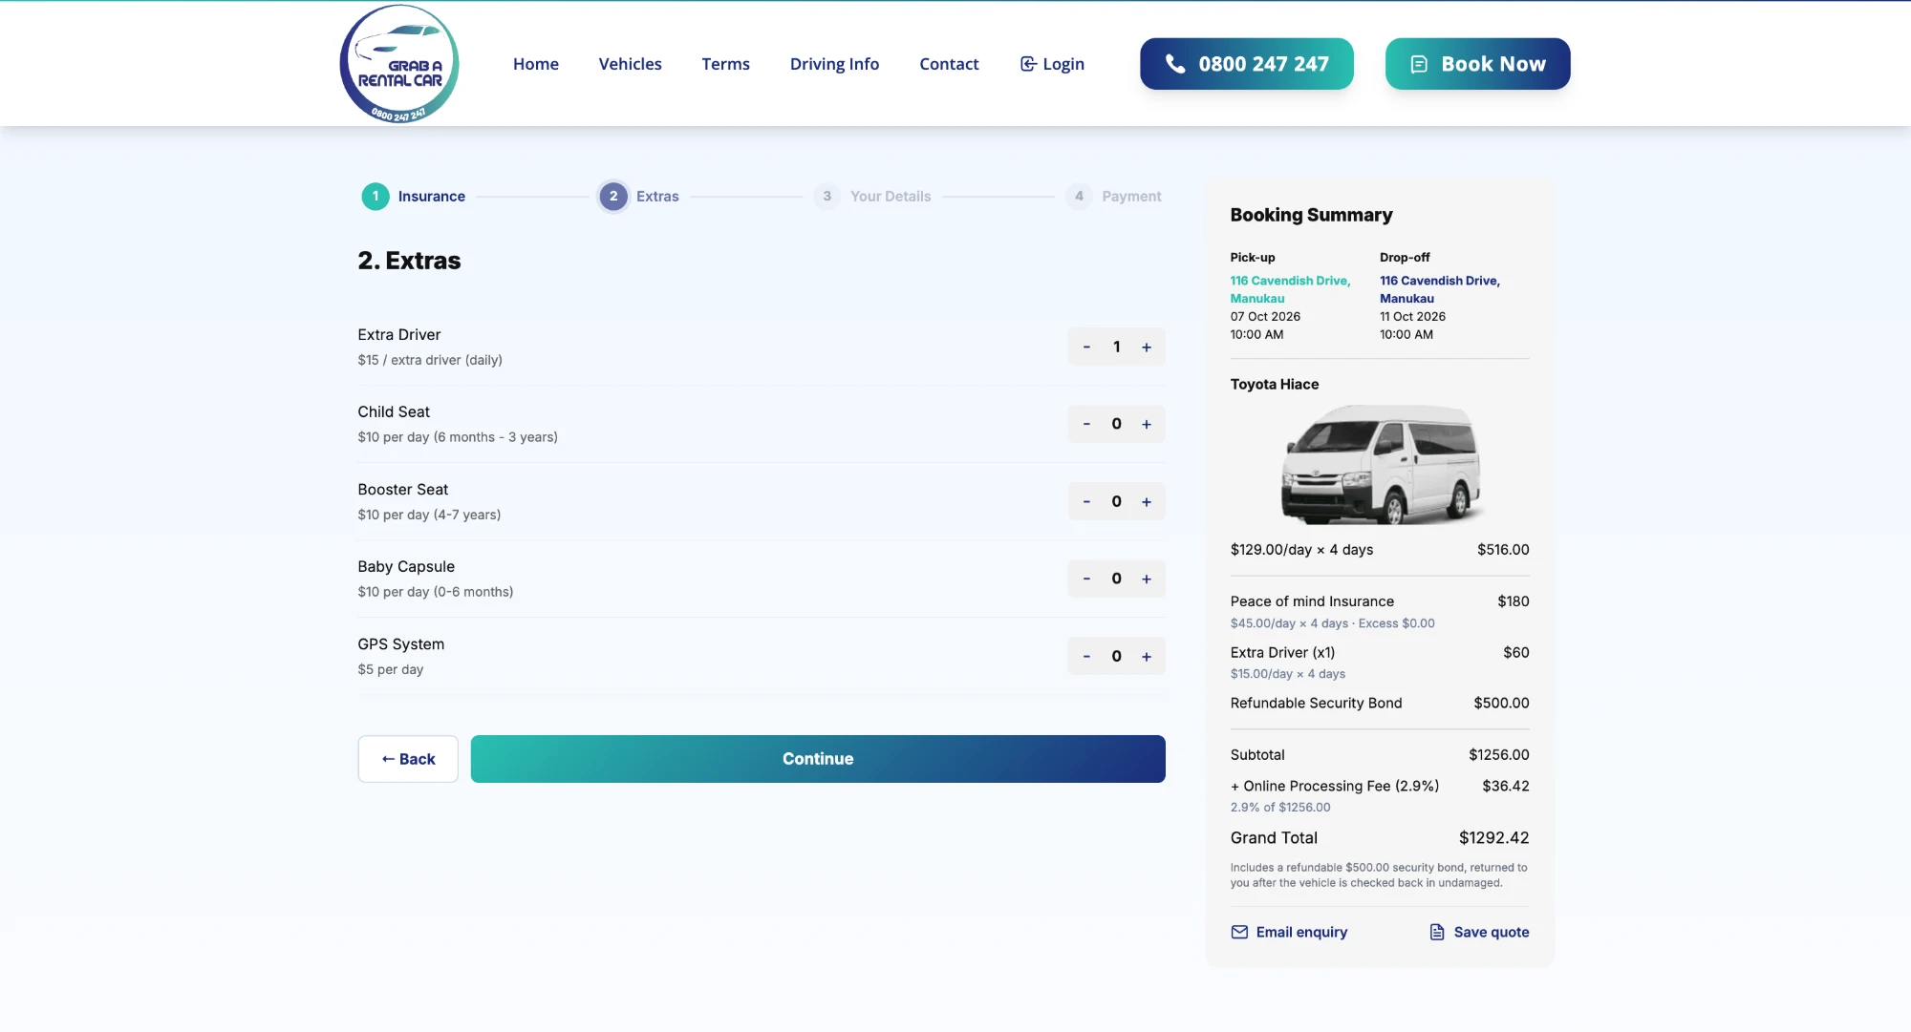
Task: Increase Booster Seat quantity
Action: 1147,501
